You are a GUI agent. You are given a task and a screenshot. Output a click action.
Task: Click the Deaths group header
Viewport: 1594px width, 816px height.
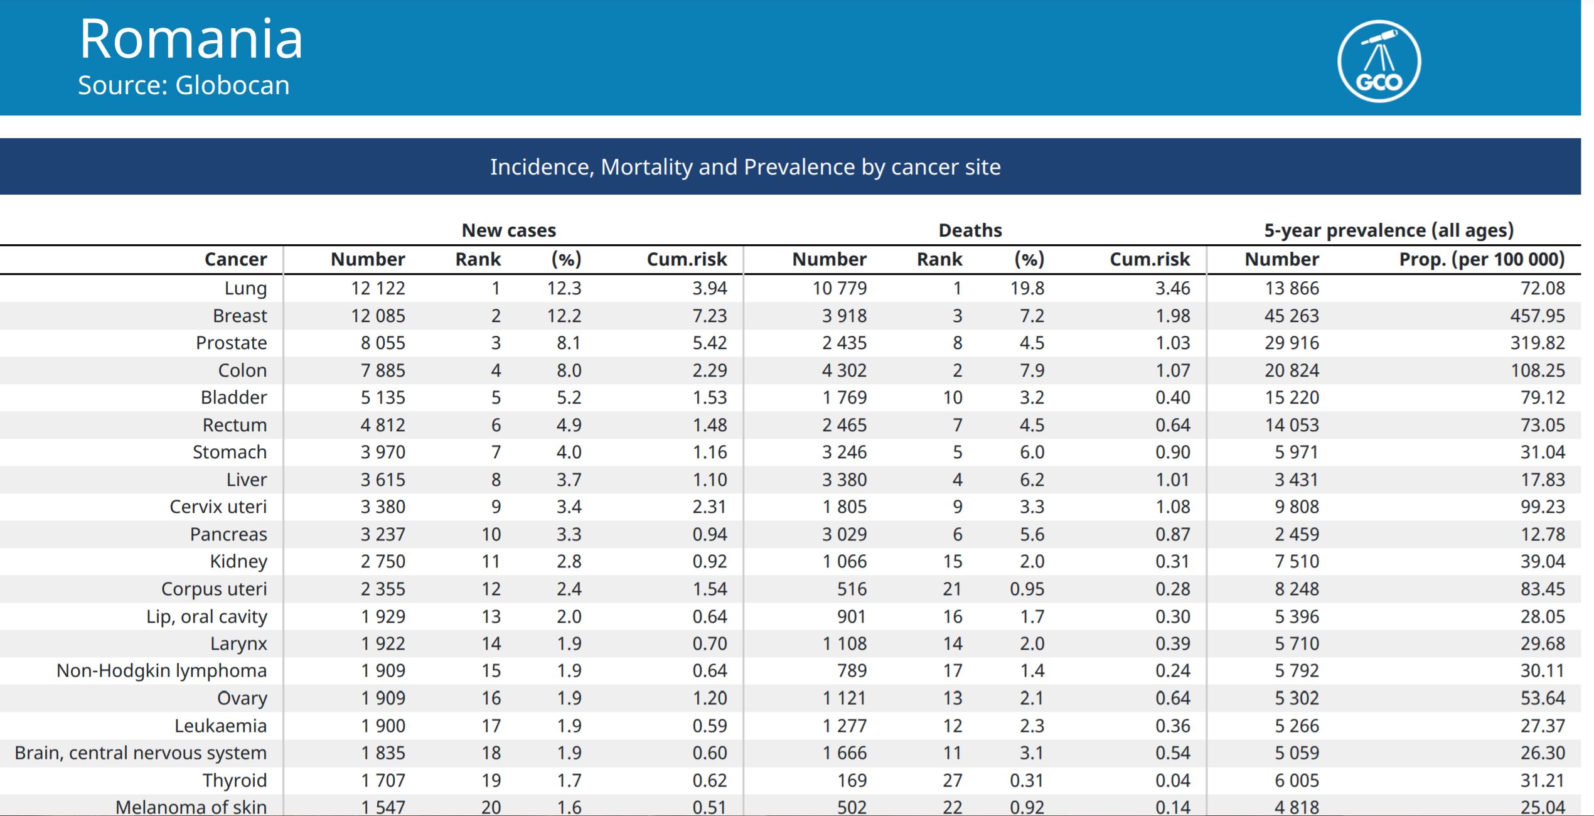pos(970,230)
